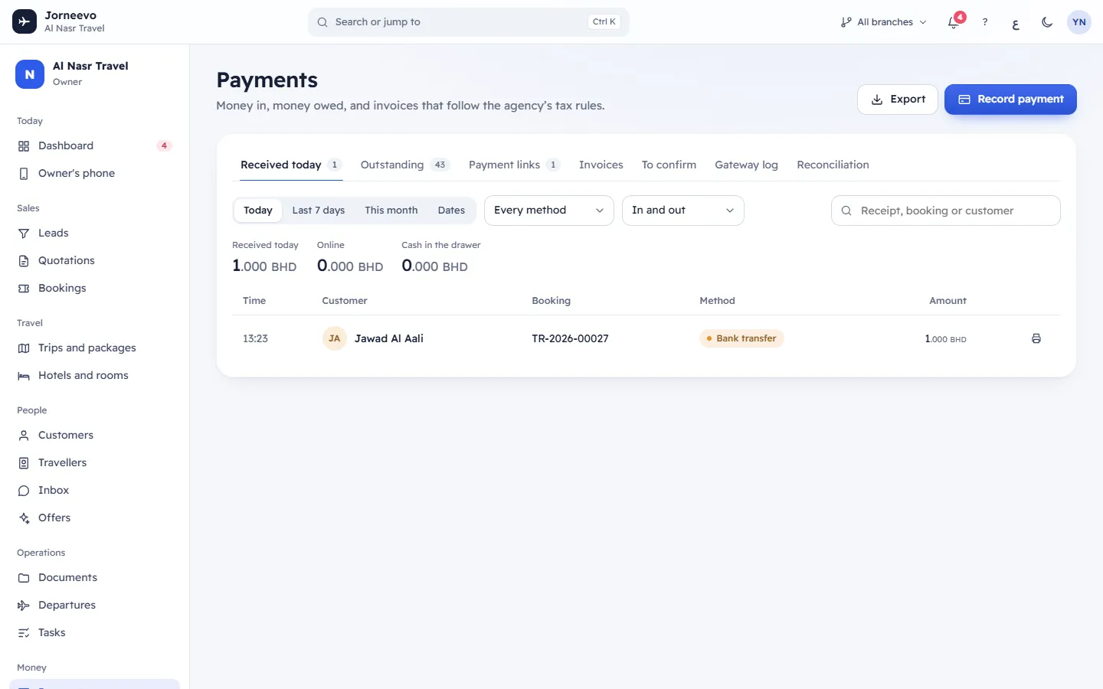Open Owner's phone in the sidebar
Viewport: 1103px width, 689px height.
point(94,173)
